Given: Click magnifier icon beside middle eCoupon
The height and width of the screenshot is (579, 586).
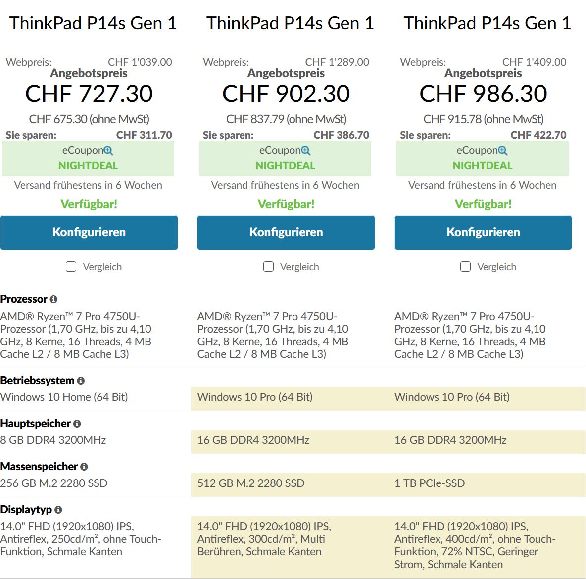Looking at the screenshot, I should point(306,151).
